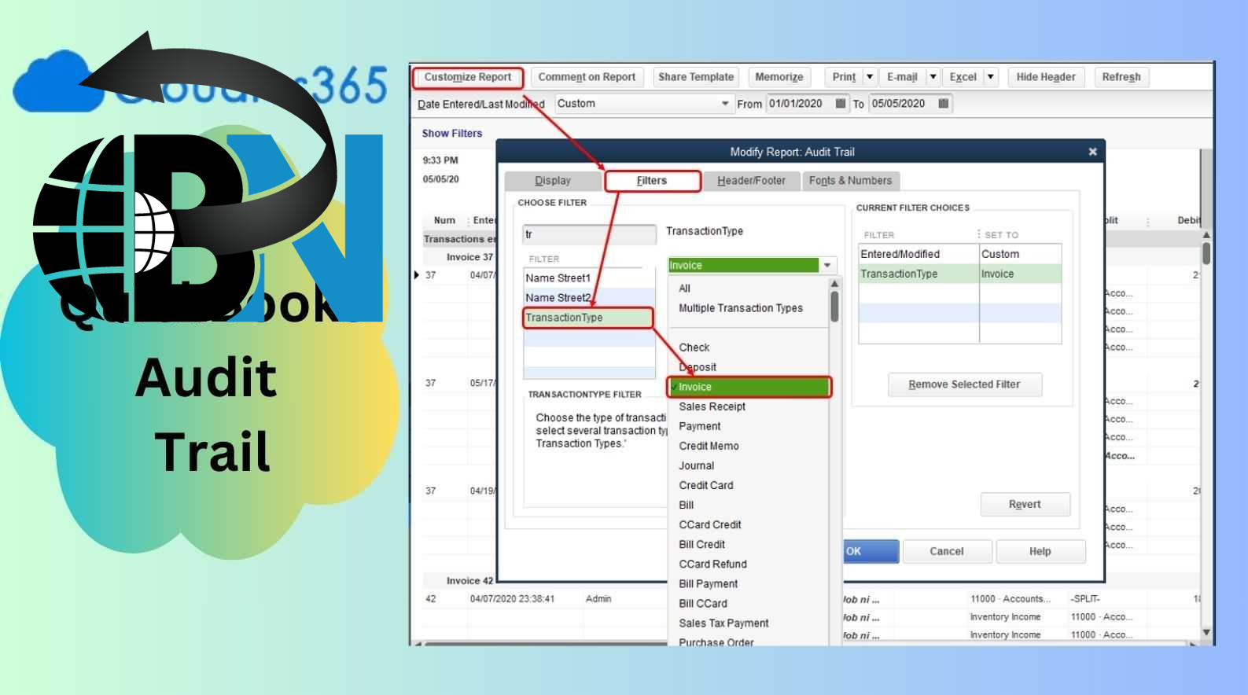This screenshot has width=1248, height=695.
Task: Switch to the Filters tab
Action: (652, 181)
